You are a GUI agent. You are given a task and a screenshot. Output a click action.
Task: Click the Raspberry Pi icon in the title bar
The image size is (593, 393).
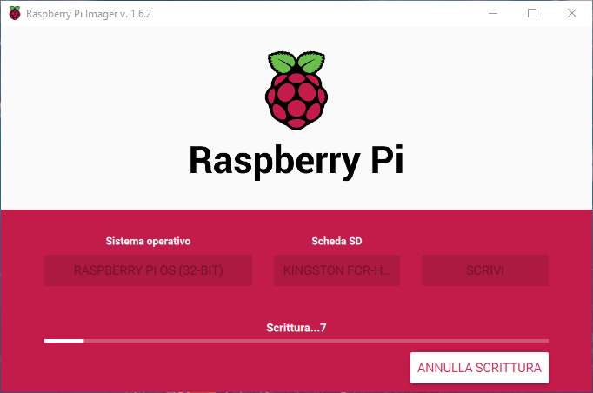tap(15, 13)
